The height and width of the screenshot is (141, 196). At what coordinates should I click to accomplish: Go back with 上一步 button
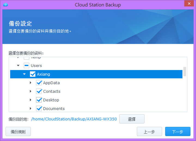coord(149,132)
